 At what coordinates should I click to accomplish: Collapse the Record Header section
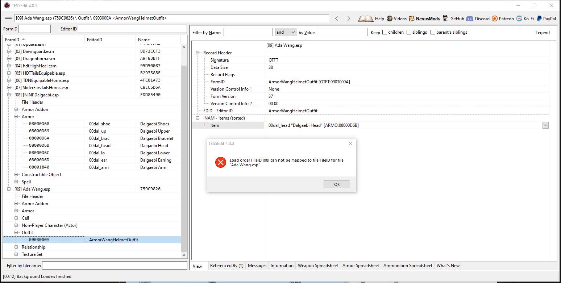(198, 53)
